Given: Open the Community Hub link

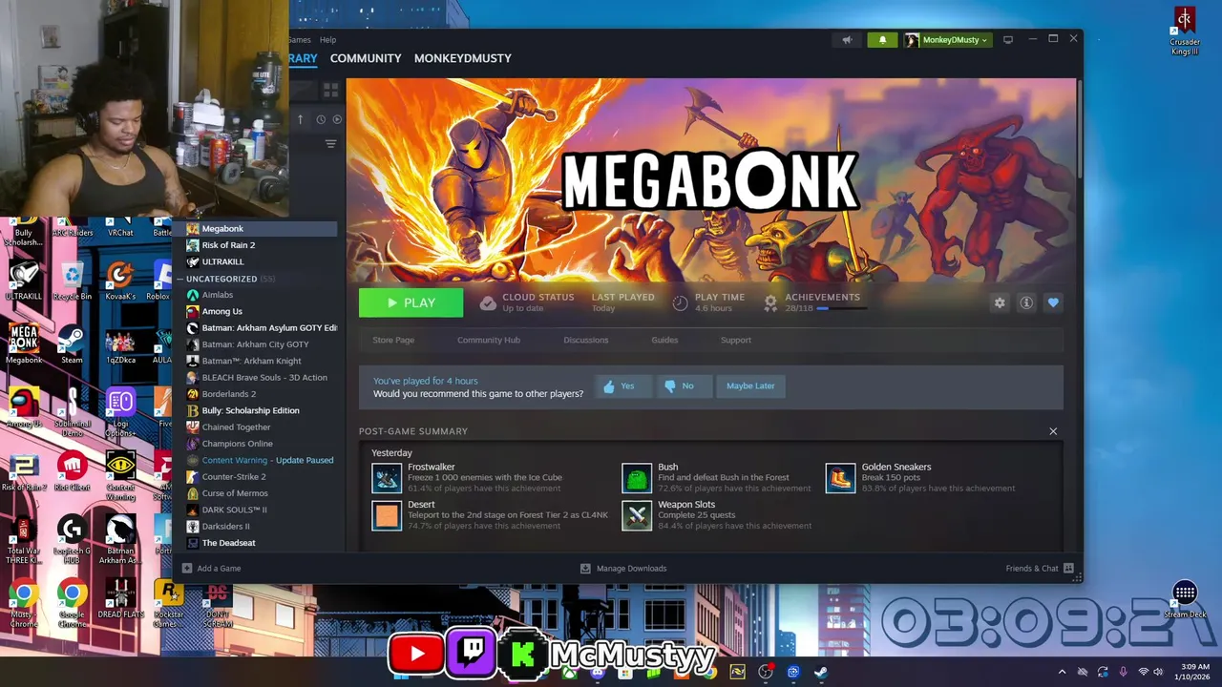Looking at the screenshot, I should pos(489,340).
